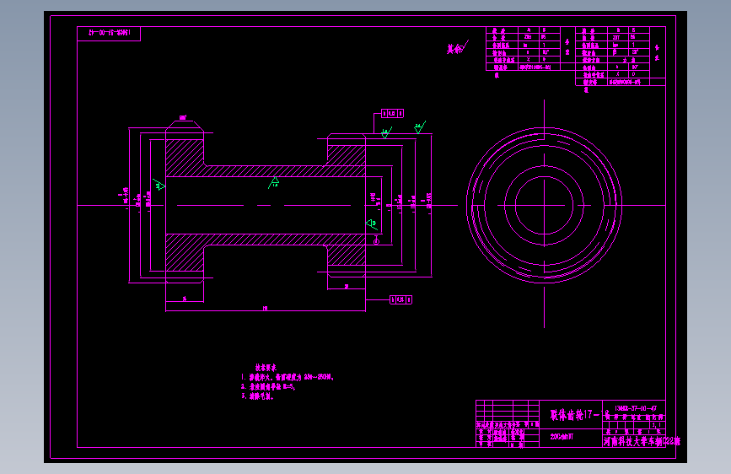Click the left gear width dimension below section
The height and width of the screenshot is (474, 731).
[x=185, y=299]
